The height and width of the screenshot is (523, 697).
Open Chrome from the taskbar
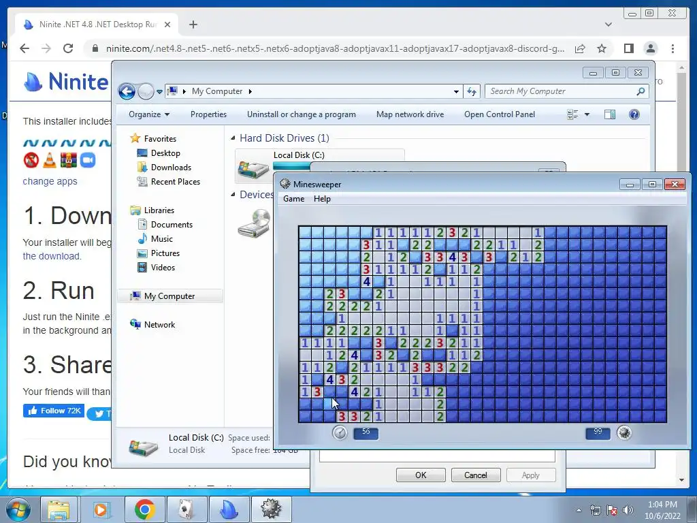144,509
